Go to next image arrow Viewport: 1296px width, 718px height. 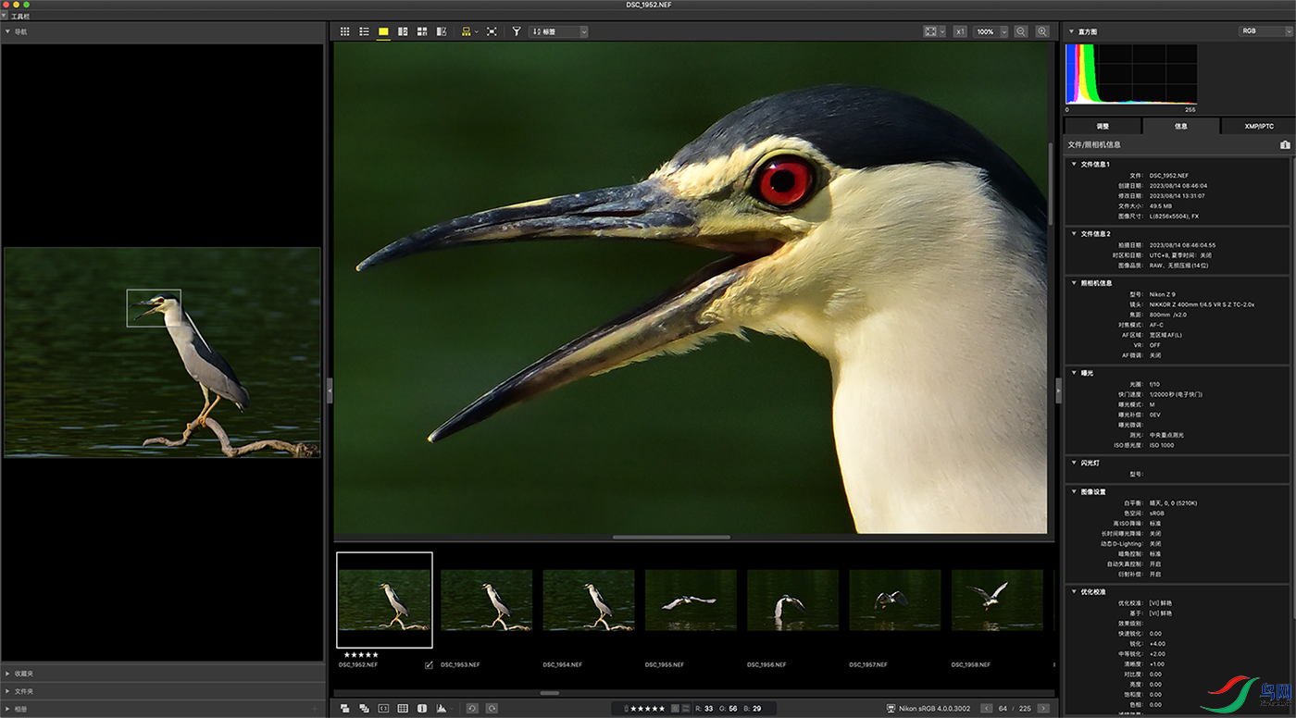coord(1043,709)
